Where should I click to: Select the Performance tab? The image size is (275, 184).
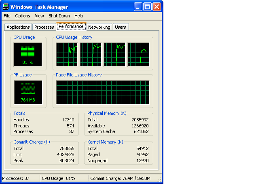point(71,26)
